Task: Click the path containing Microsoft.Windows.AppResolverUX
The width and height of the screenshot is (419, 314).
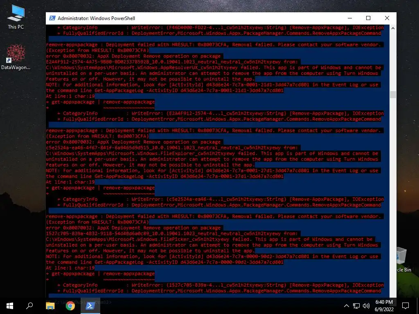Action: click(x=142, y=67)
